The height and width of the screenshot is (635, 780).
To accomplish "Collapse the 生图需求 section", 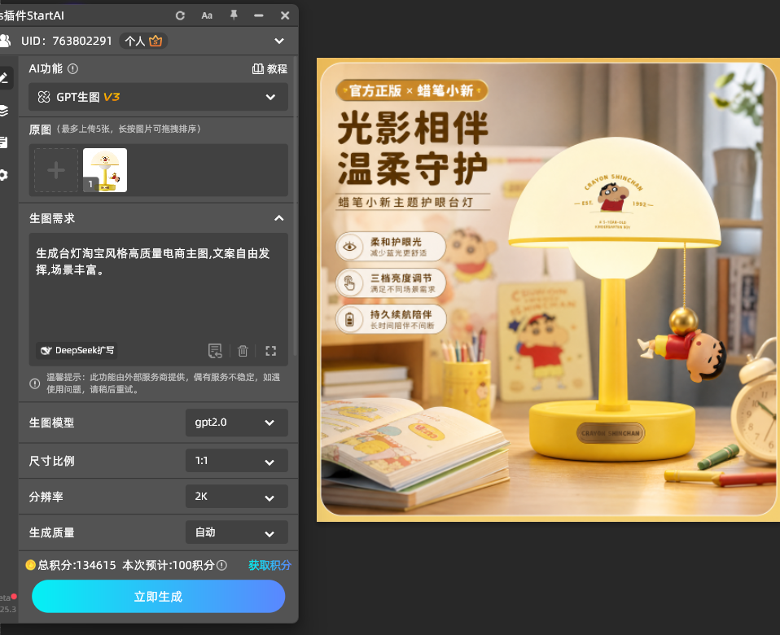I will 279,218.
